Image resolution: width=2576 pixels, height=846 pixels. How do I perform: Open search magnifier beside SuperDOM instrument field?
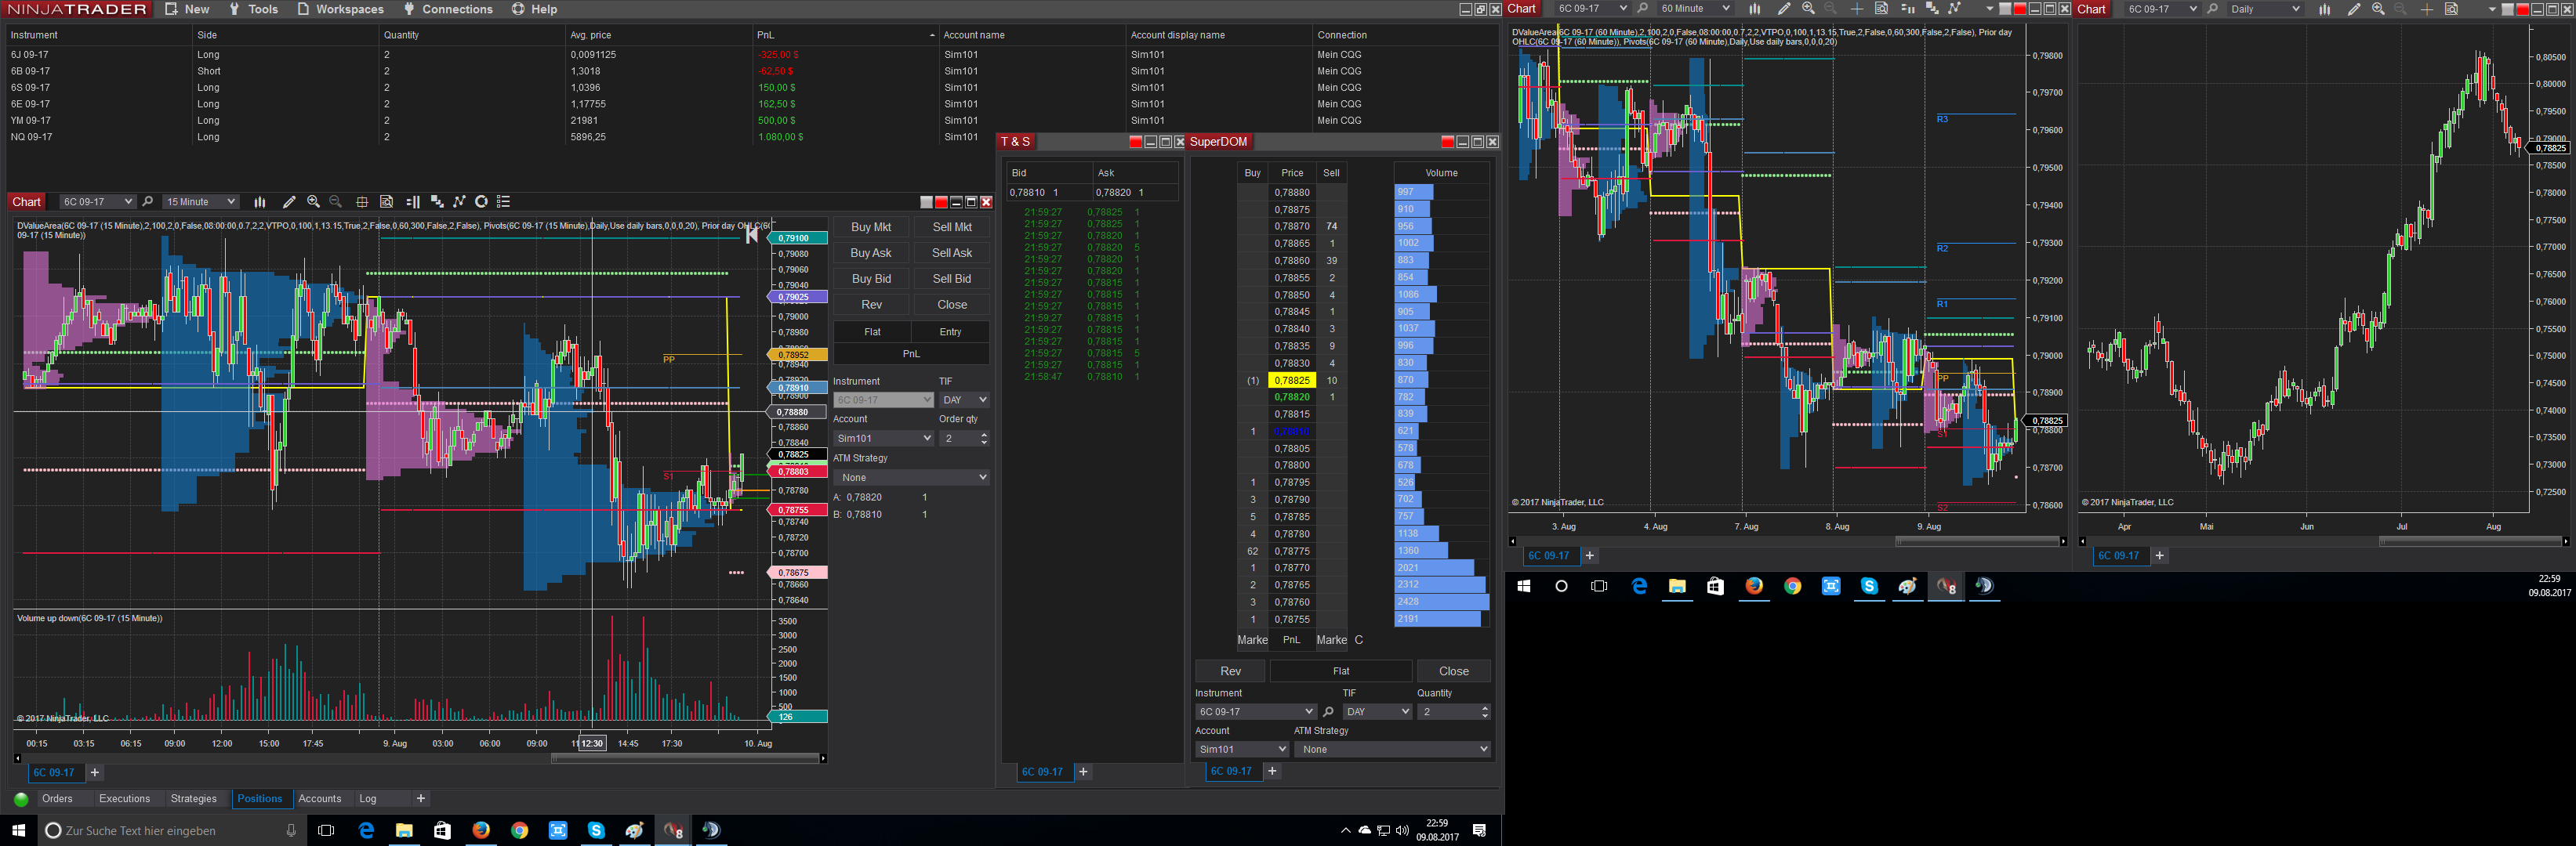click(x=1328, y=712)
